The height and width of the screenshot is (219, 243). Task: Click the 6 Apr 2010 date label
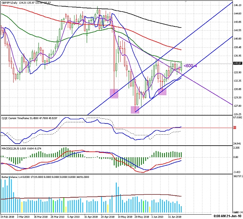(74, 217)
